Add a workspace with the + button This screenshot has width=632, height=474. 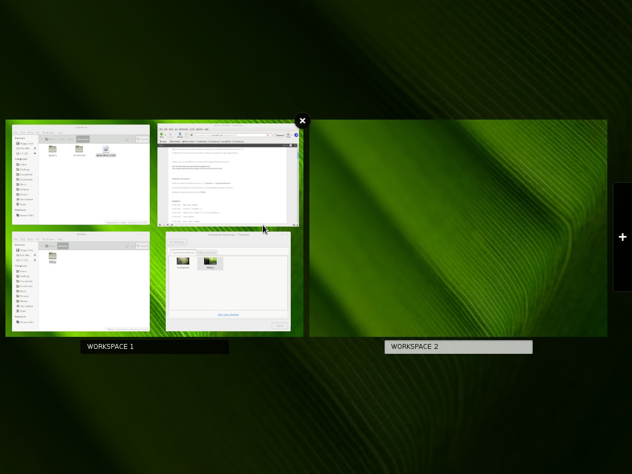[x=623, y=237]
